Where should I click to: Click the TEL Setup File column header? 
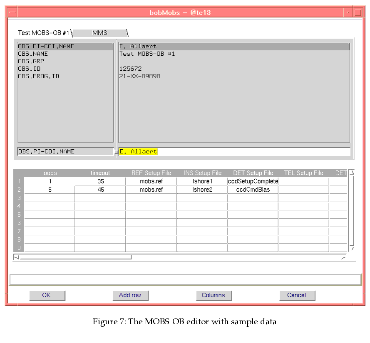click(304, 173)
